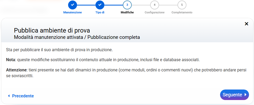254x105 pixels.
Task: Click the left arrow icon beside Precedente
Action: pos(9,96)
